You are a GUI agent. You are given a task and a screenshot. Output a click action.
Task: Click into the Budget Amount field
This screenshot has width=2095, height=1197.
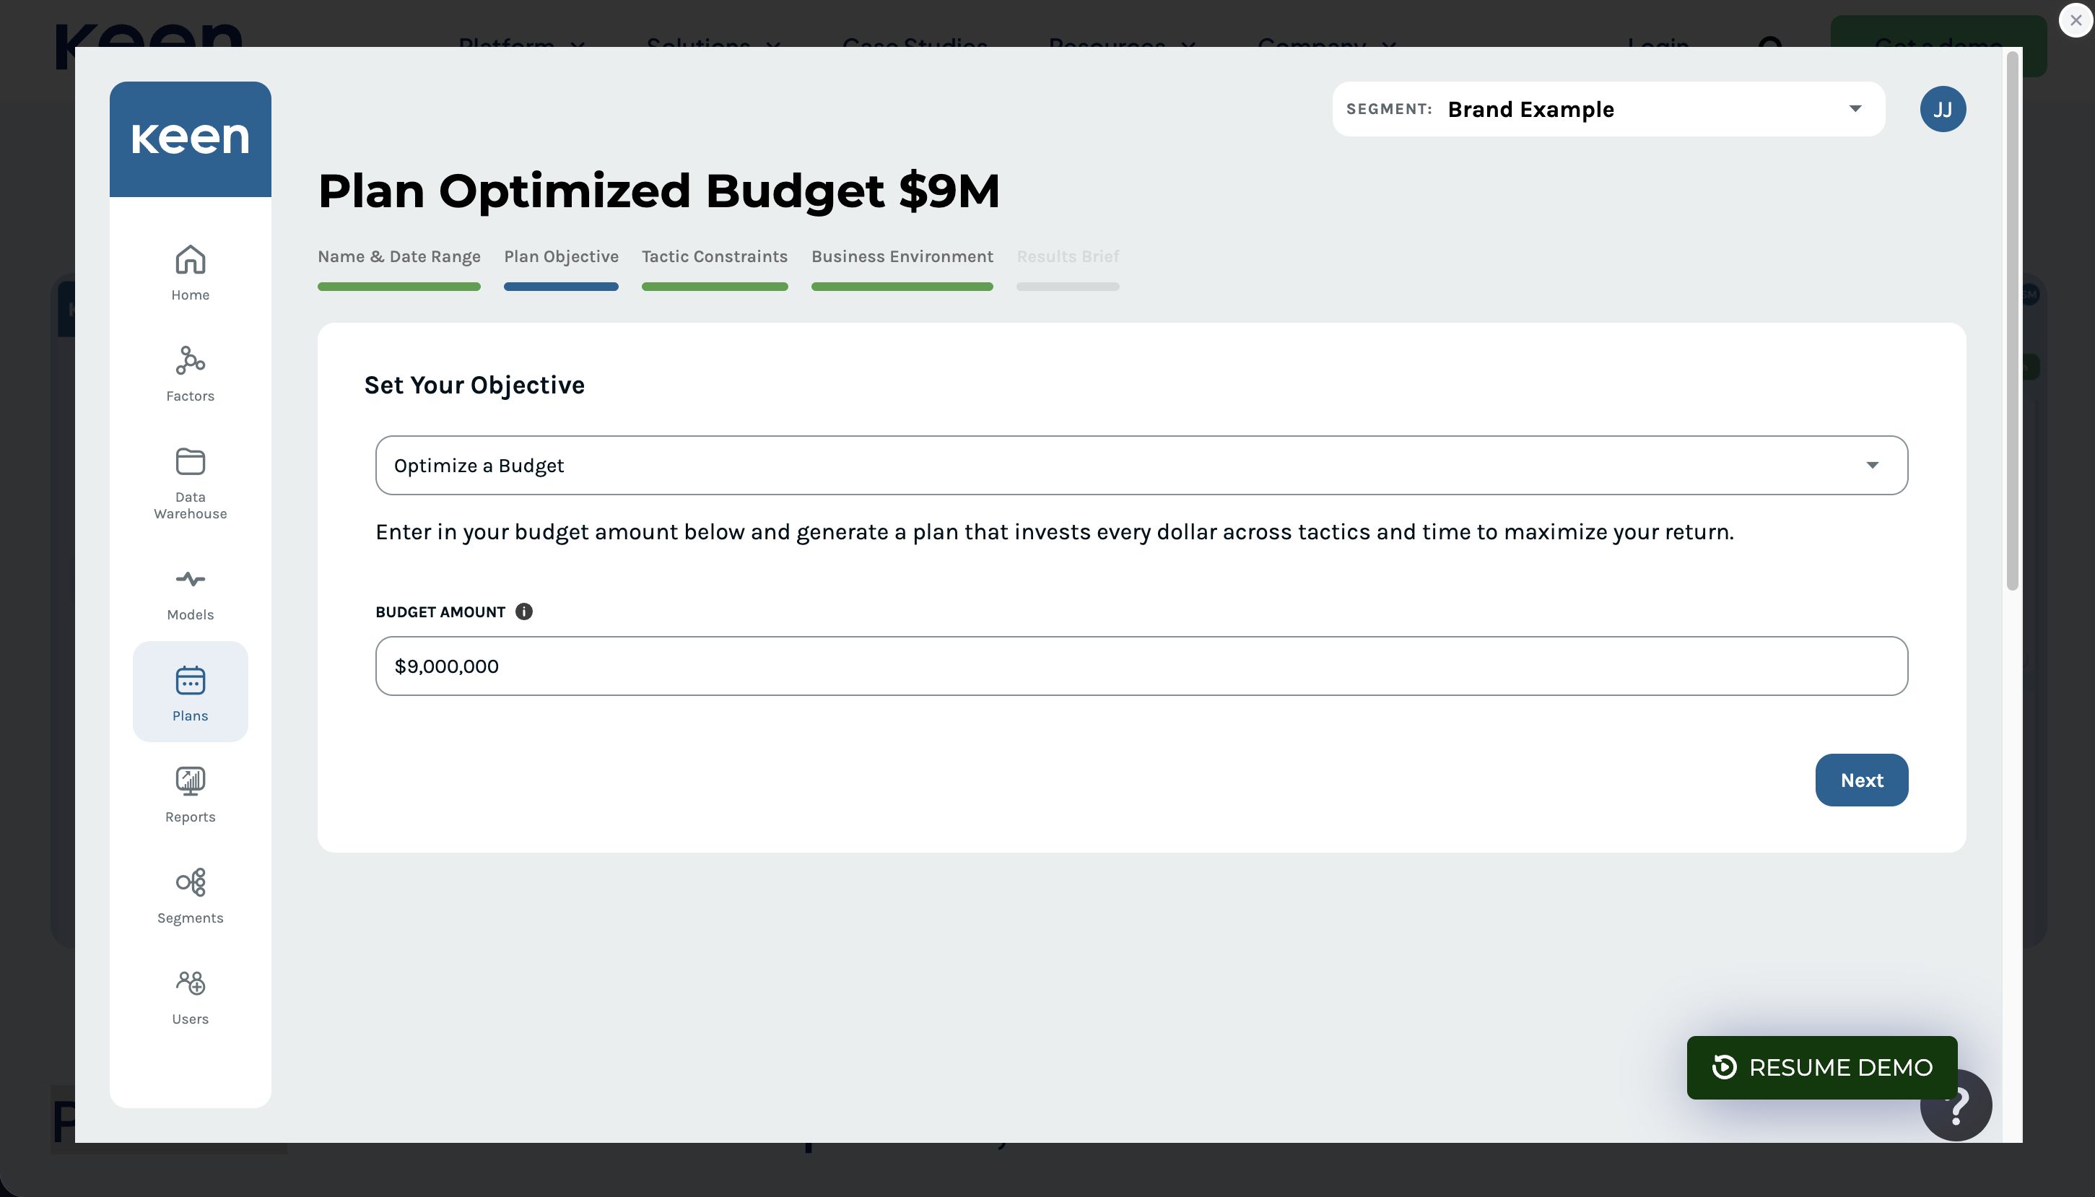tap(1141, 666)
